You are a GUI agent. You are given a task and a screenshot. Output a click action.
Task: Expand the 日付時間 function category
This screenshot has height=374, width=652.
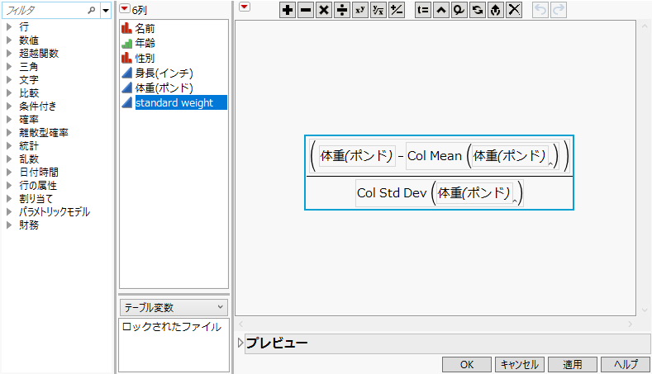coord(9,172)
